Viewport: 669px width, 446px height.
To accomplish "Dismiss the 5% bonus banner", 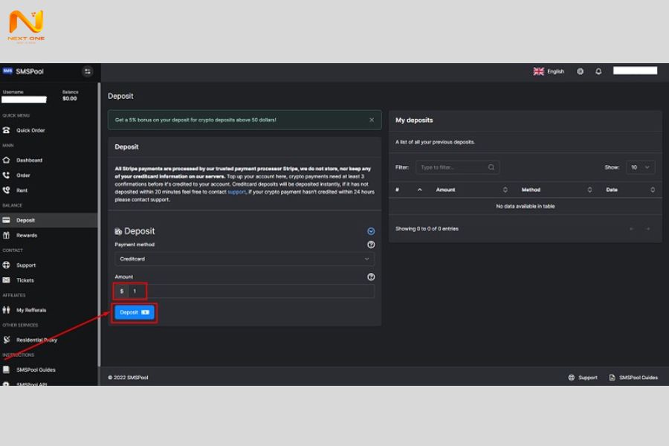I will coord(372,120).
